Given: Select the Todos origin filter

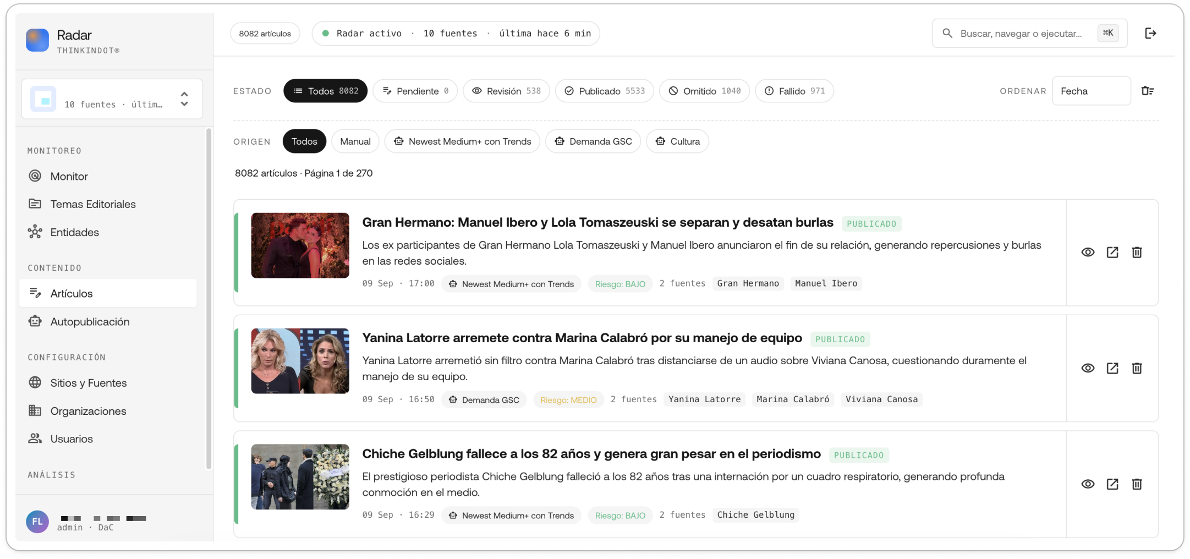Looking at the screenshot, I should pyautogui.click(x=304, y=141).
